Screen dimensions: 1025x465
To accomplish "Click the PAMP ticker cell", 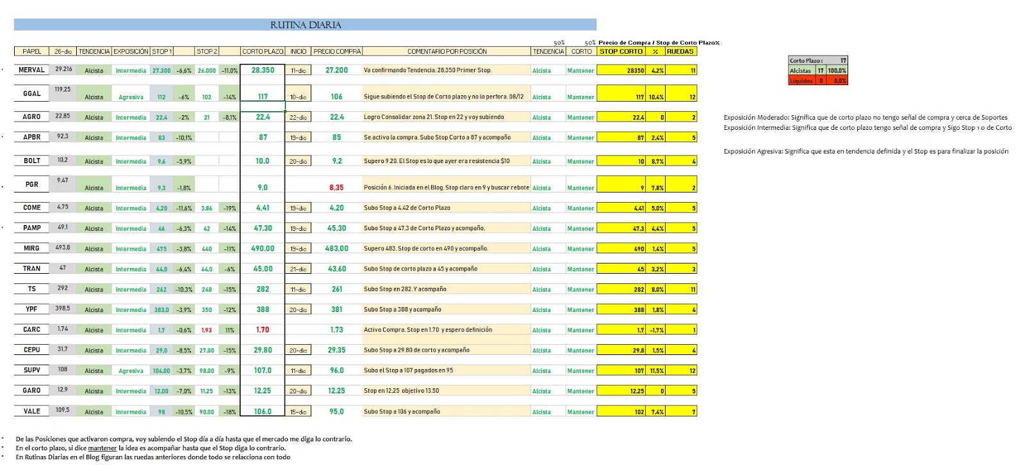I will tap(31, 228).
